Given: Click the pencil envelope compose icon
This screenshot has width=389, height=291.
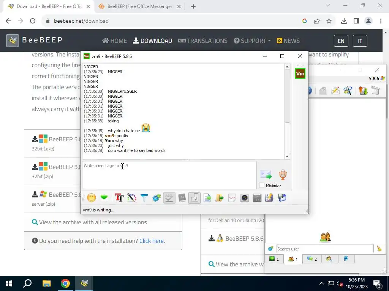Looking at the screenshot, I should 335,91.
